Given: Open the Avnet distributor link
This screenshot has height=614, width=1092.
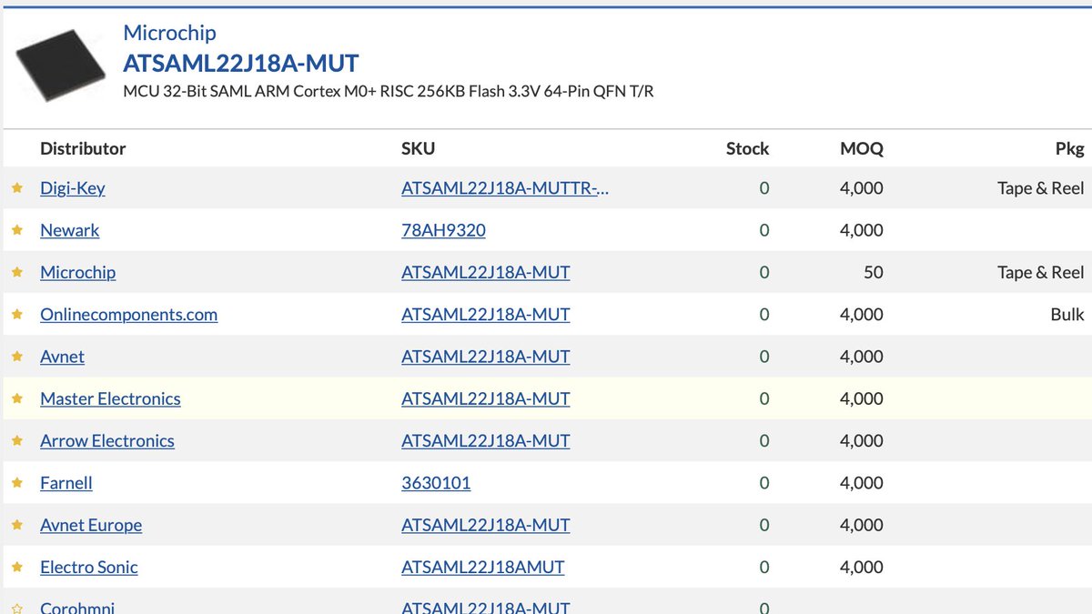Looking at the screenshot, I should [x=62, y=357].
